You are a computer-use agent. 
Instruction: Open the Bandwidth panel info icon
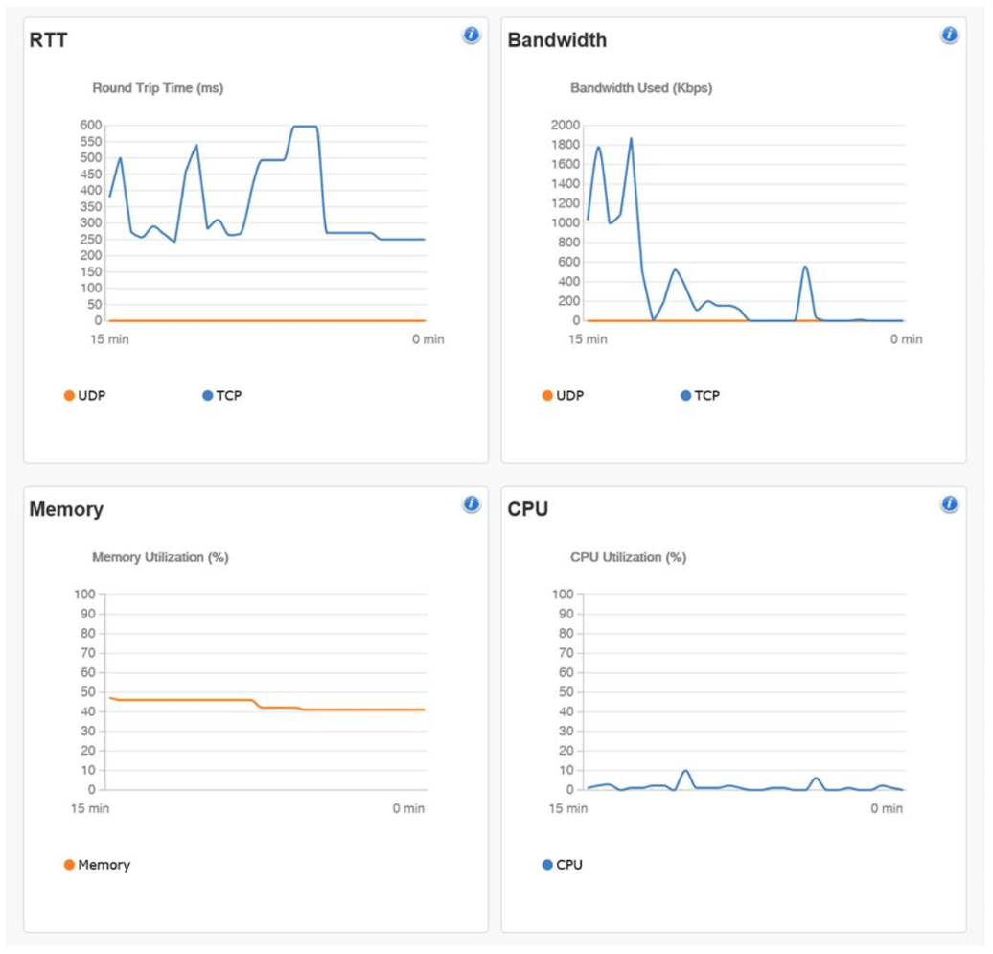pos(949,35)
